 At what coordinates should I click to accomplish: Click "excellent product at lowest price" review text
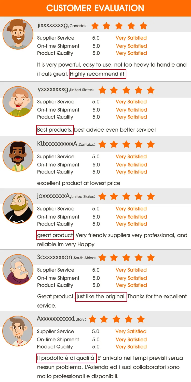(79, 183)
